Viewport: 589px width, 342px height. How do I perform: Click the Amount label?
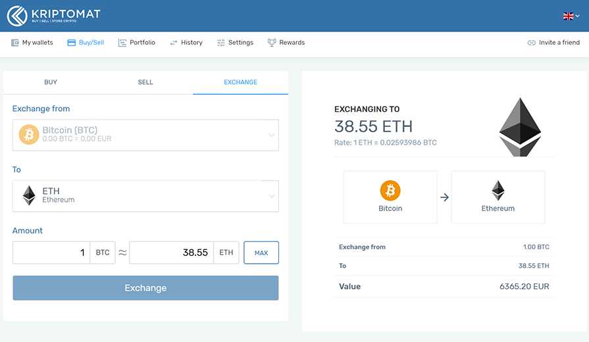(x=28, y=230)
